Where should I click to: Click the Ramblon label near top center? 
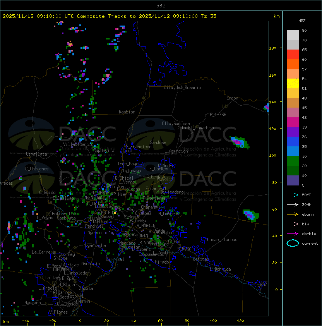coord(127,112)
